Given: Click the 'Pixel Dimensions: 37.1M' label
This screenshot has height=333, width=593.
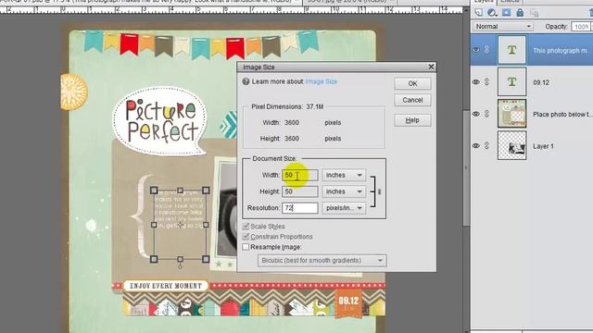Looking at the screenshot, I should [287, 107].
